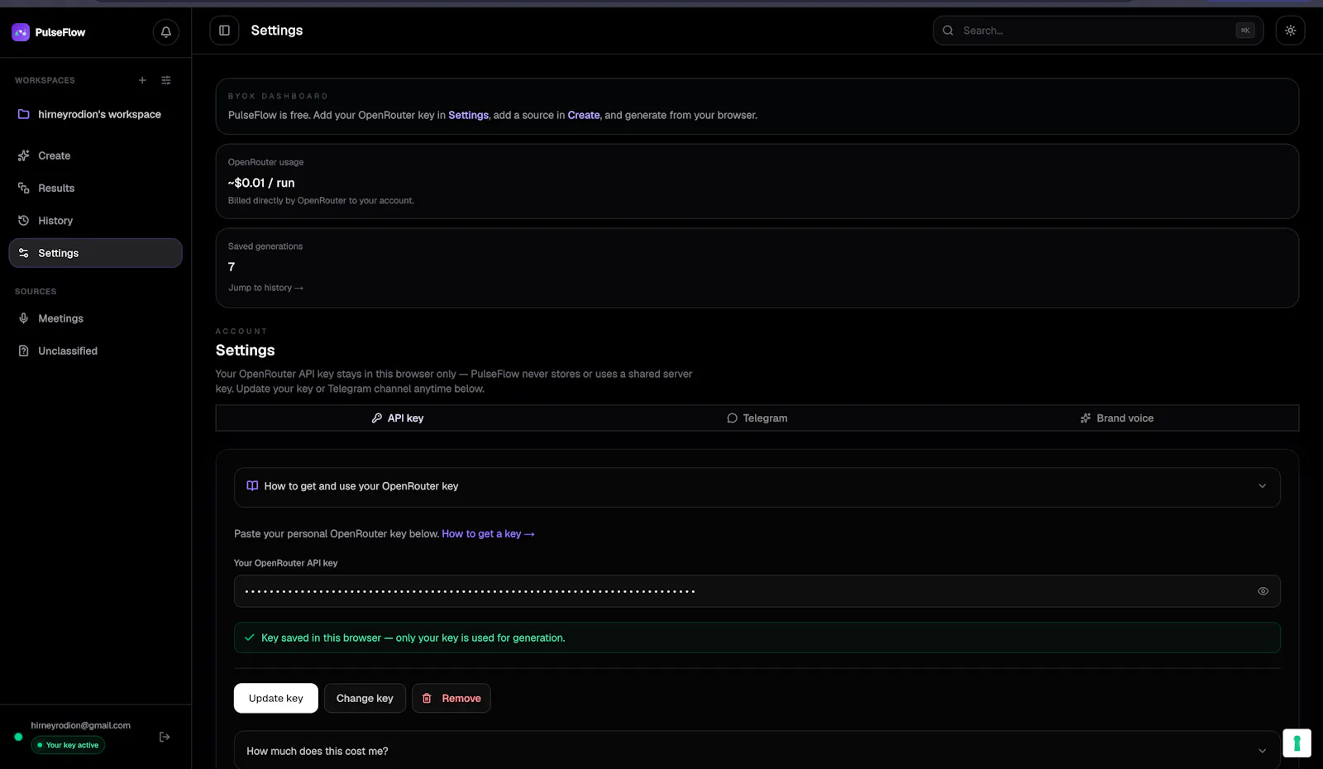Click the OpenRouter API key input field
1323x769 pixels.
[x=757, y=591]
